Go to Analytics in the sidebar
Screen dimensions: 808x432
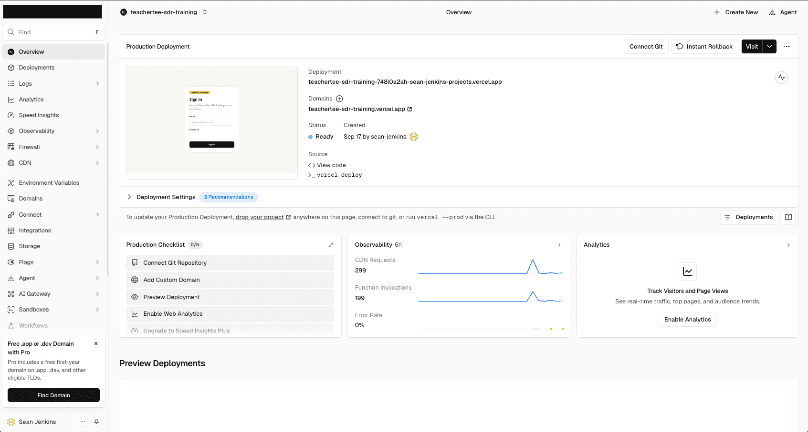click(x=53, y=100)
